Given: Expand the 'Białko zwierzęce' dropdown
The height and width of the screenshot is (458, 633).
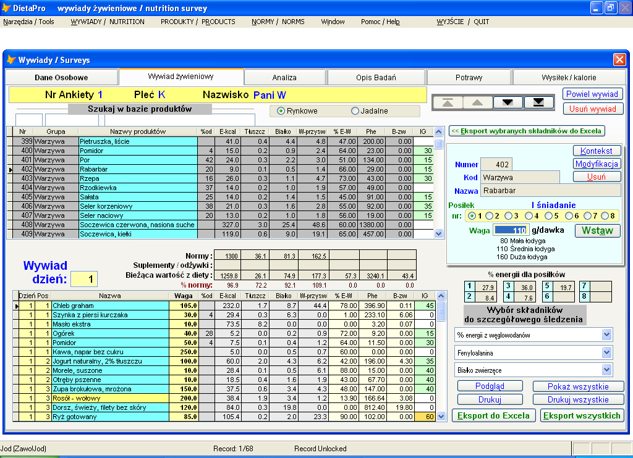Looking at the screenshot, I should click(x=606, y=370).
